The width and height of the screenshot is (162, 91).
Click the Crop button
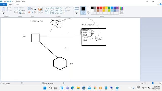click(x=22, y=8)
